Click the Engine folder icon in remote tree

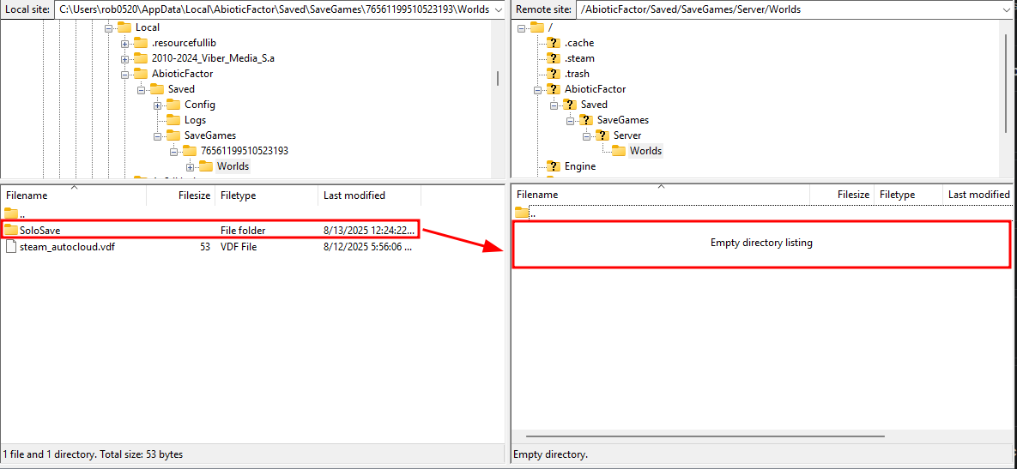tap(554, 166)
